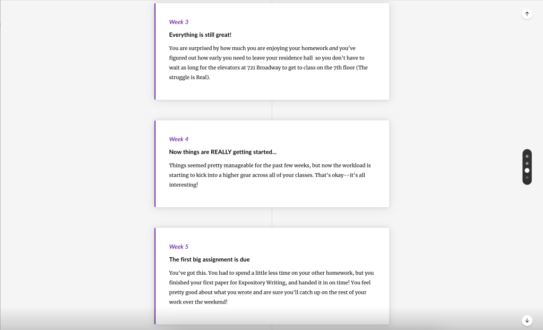Toggle the highlighted dot in the navigation pill
Screen dimensions: 543x330
point(527,171)
